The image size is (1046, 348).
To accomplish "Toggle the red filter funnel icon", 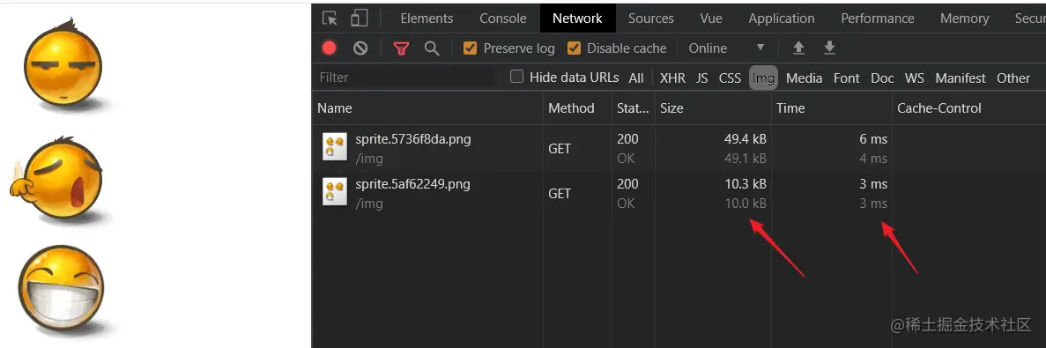I will (x=401, y=48).
